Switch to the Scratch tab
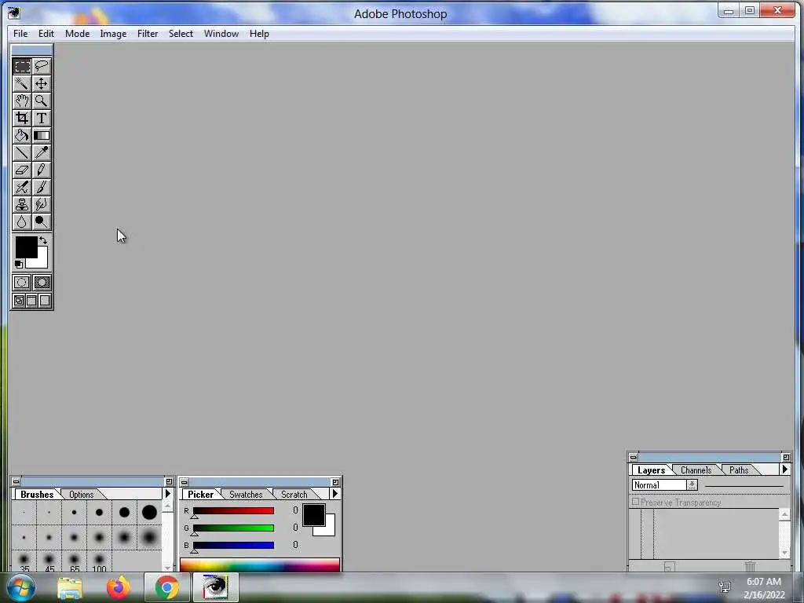804x603 pixels. point(294,495)
